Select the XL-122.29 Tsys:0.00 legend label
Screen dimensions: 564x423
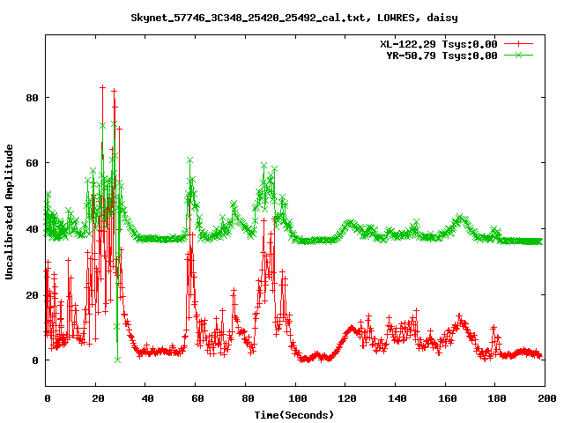coord(439,44)
